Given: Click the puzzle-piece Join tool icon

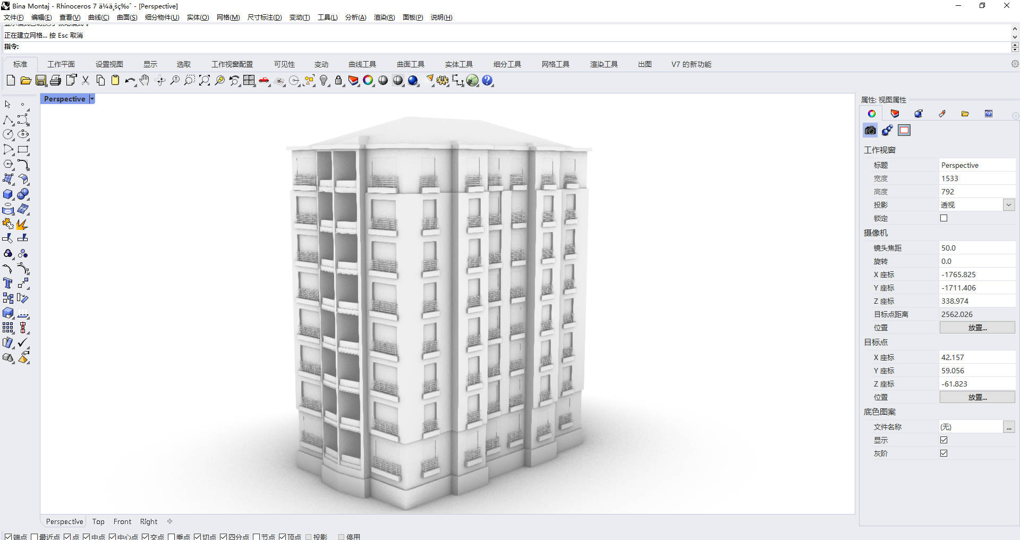Looking at the screenshot, I should (x=8, y=224).
